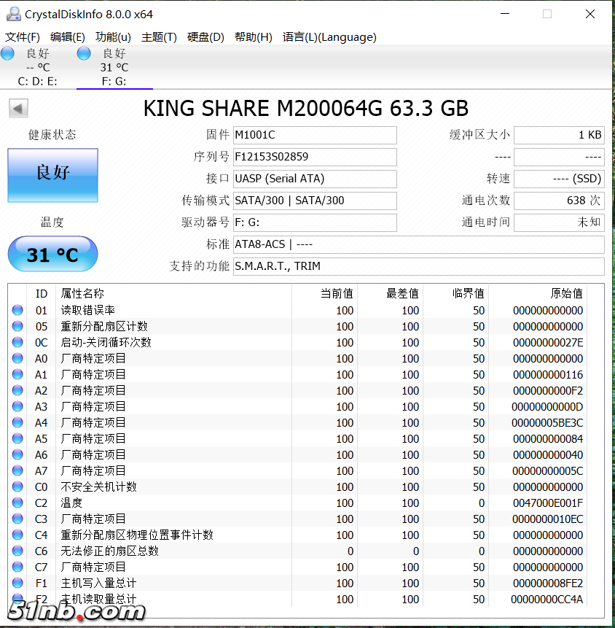
Task: Open the 功能(u) menu
Action: coord(112,36)
